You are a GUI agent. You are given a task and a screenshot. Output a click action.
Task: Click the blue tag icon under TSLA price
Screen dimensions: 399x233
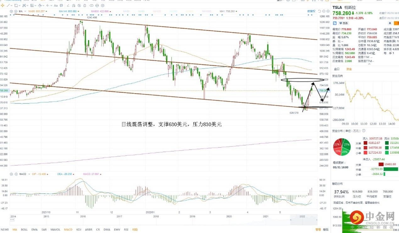click(335, 23)
